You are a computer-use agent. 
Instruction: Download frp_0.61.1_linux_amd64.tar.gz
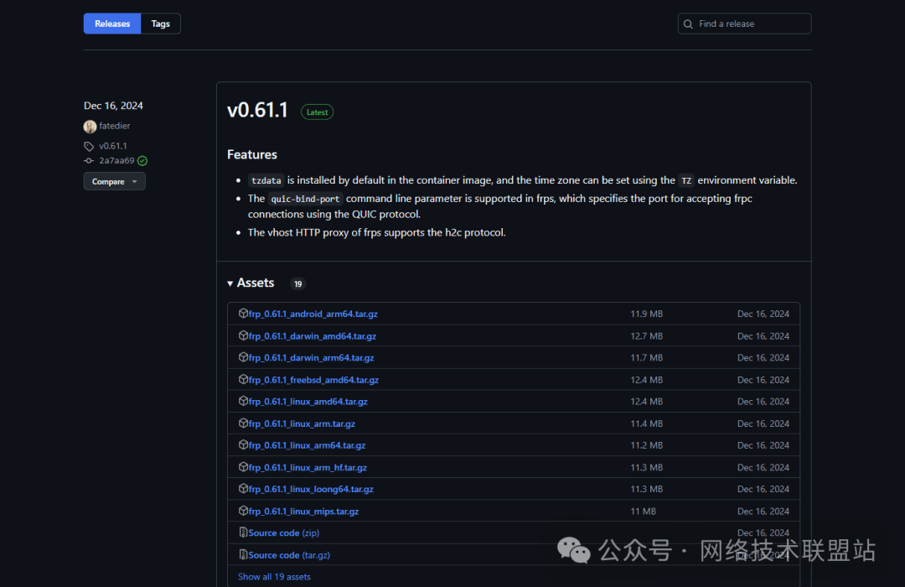pyautogui.click(x=308, y=401)
